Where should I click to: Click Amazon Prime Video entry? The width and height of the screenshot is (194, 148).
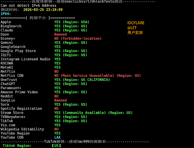[19, 92]
